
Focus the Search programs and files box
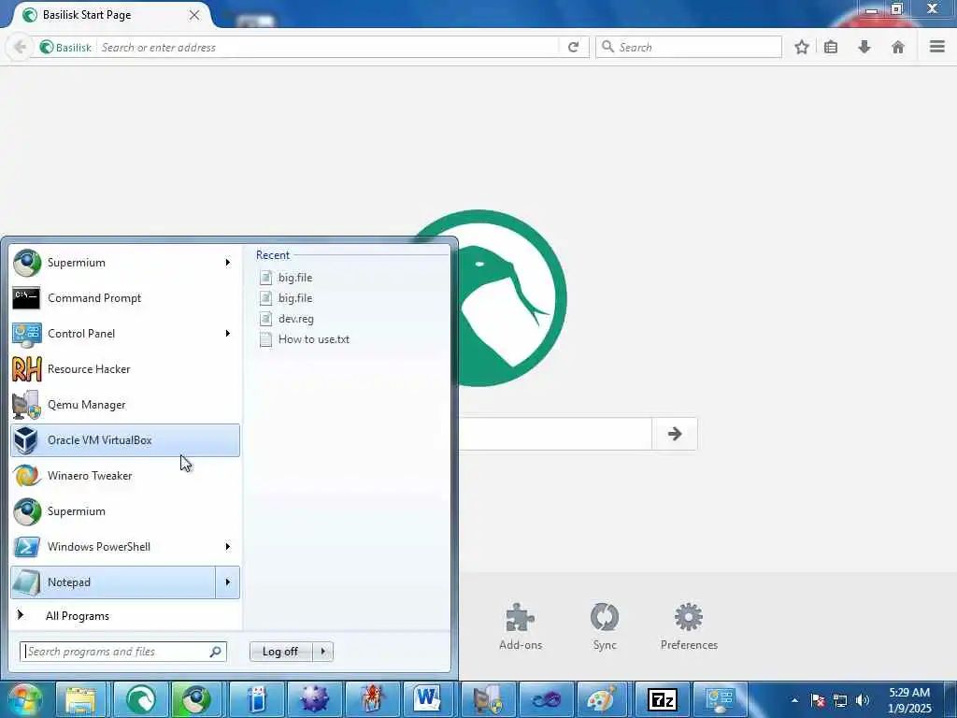tap(123, 652)
